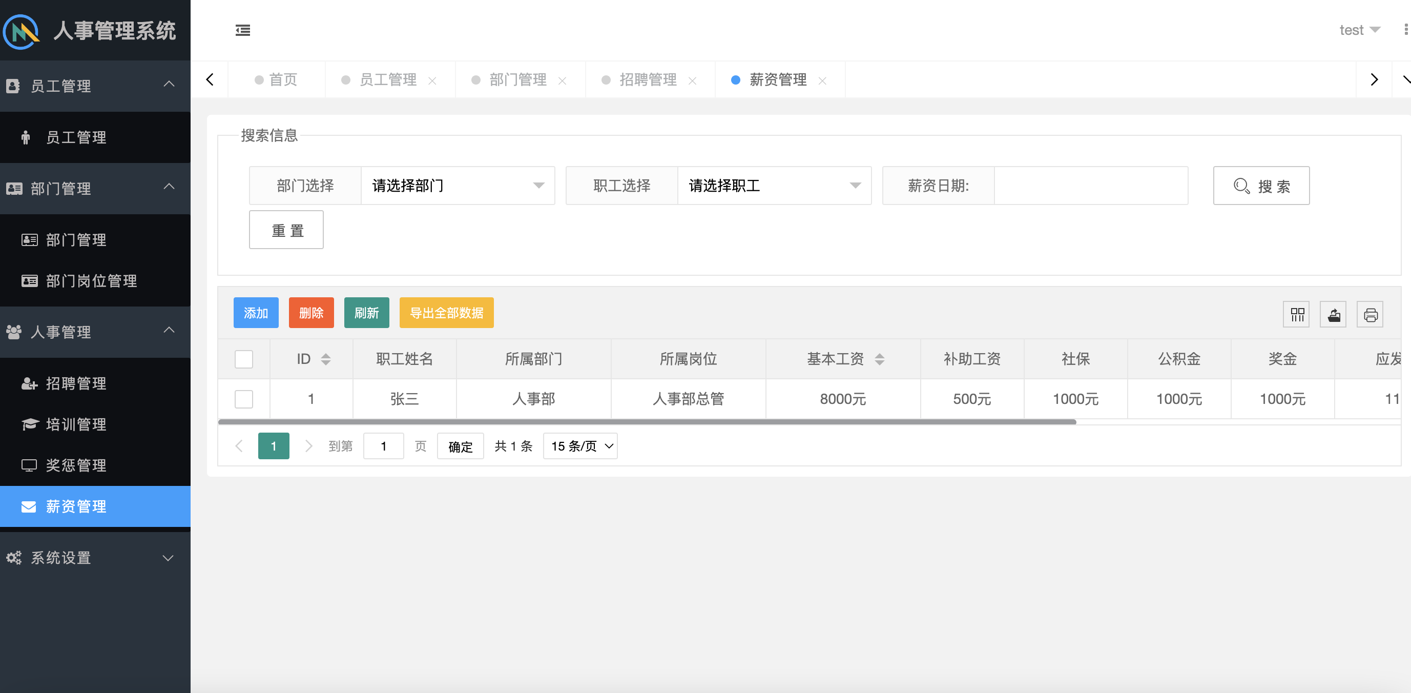
Task: Close the 招聘管理 tab
Action: pyautogui.click(x=692, y=80)
